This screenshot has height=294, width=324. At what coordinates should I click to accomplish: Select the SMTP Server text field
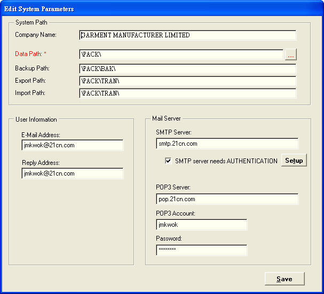227,144
